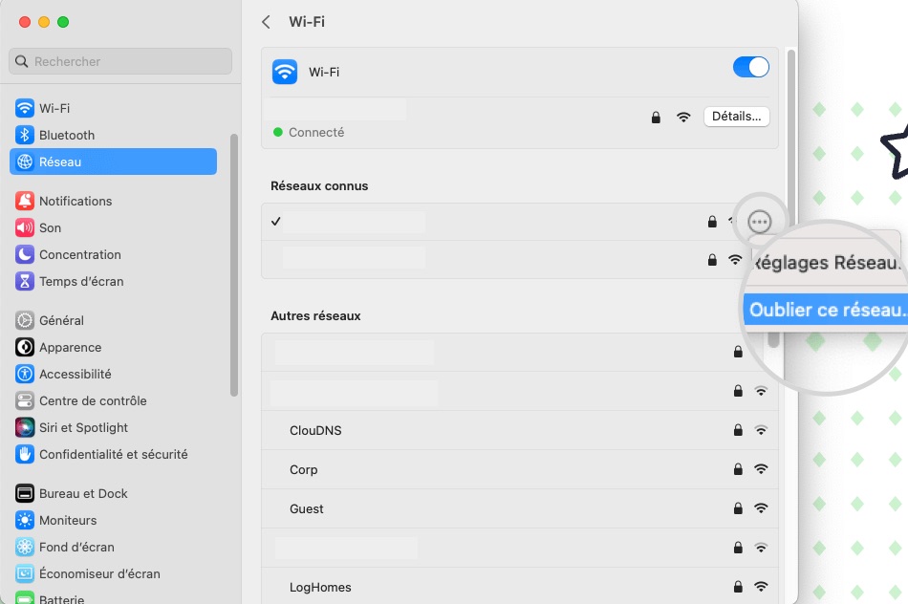Click the search magnifier icon
Image resolution: width=908 pixels, height=604 pixels.
click(x=21, y=61)
